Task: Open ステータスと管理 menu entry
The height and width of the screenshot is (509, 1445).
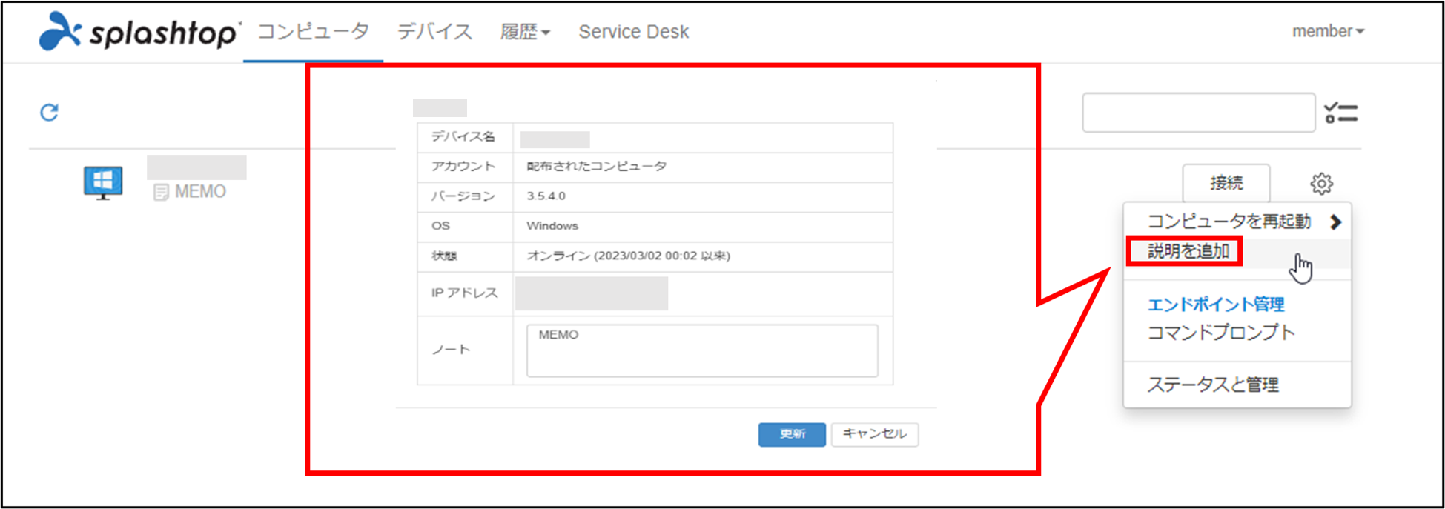Action: 1213,385
